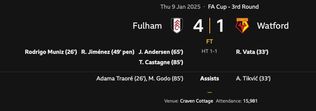The height and width of the screenshot is (111, 316).
Task: Select the Watford team name
Action: 273,26
